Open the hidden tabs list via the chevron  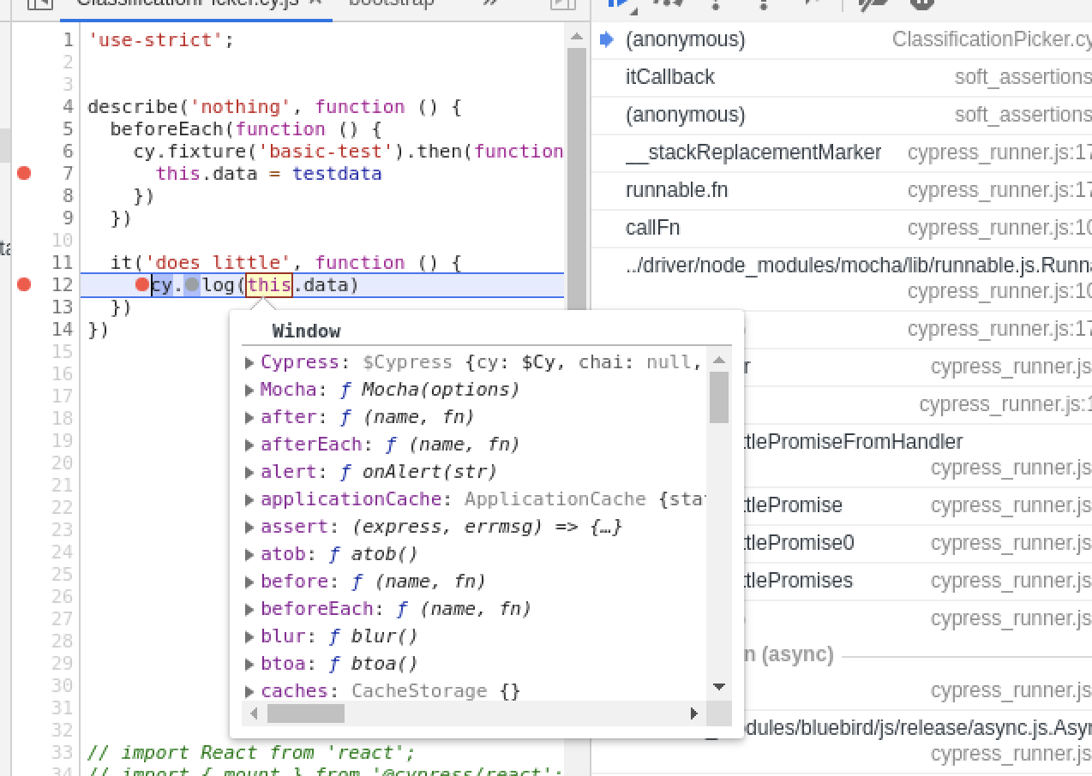click(489, 3)
